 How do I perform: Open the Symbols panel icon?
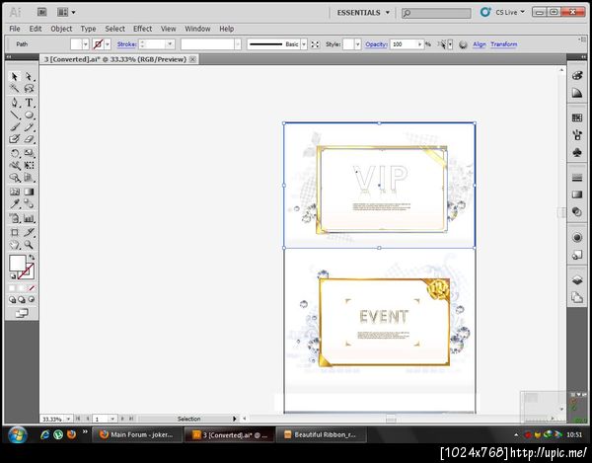(577, 153)
